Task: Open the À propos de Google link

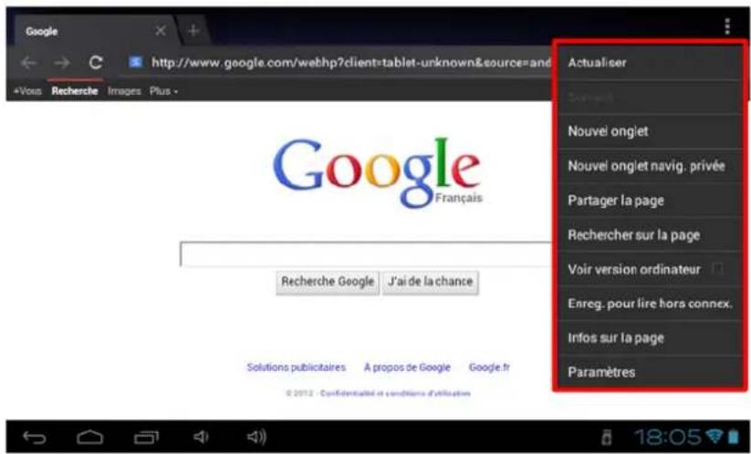Action: pos(407,367)
